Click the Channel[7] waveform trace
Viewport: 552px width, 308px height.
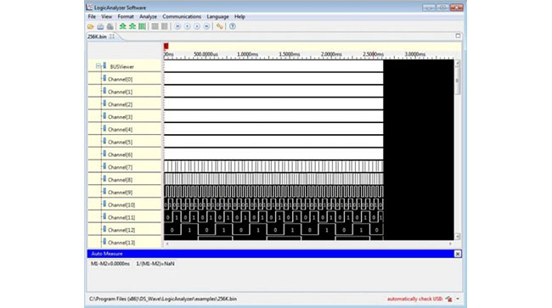point(273,166)
